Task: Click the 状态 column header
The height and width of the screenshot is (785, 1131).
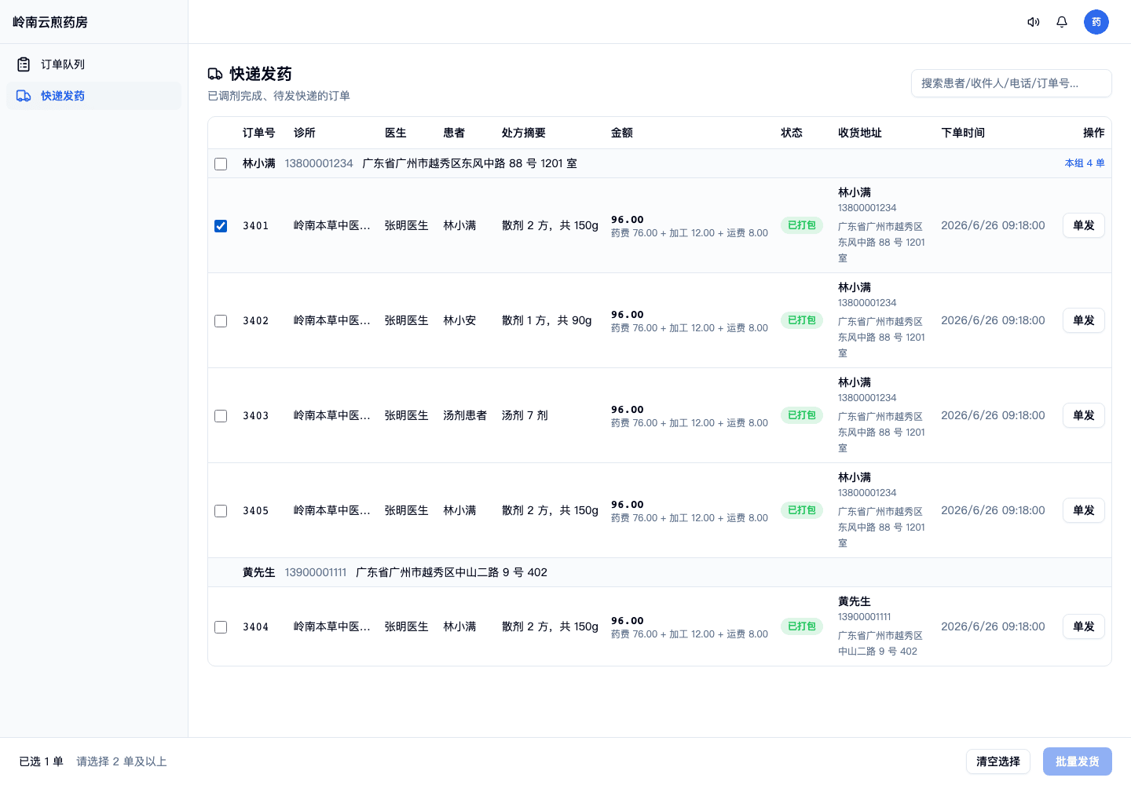Action: coord(792,133)
